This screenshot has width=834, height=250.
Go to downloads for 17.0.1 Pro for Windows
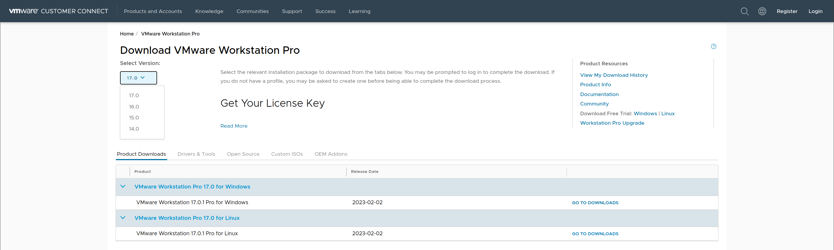[x=595, y=203]
